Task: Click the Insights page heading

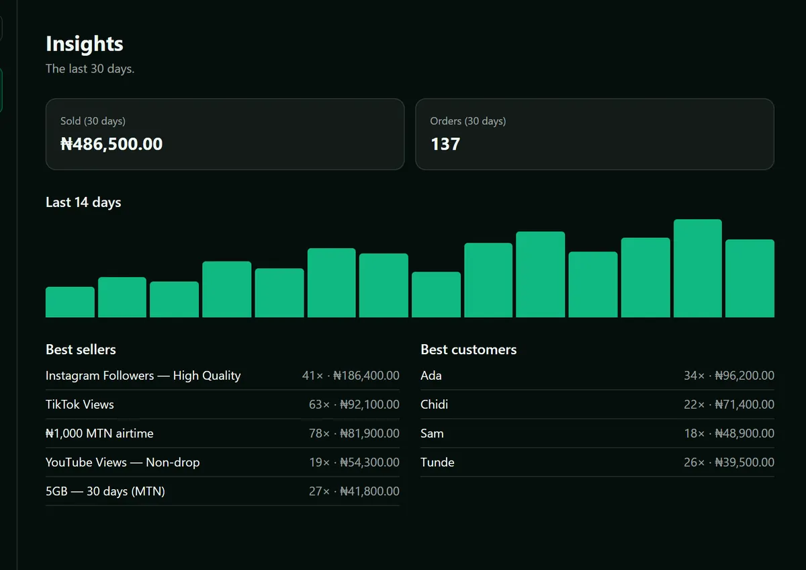Action: click(85, 44)
